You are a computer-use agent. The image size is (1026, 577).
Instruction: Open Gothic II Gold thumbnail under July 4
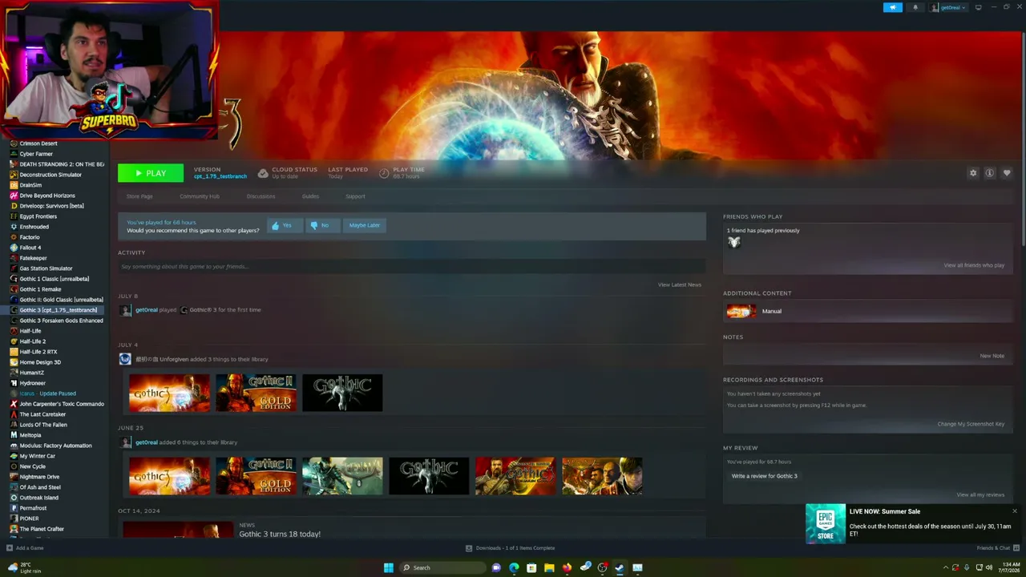click(256, 393)
